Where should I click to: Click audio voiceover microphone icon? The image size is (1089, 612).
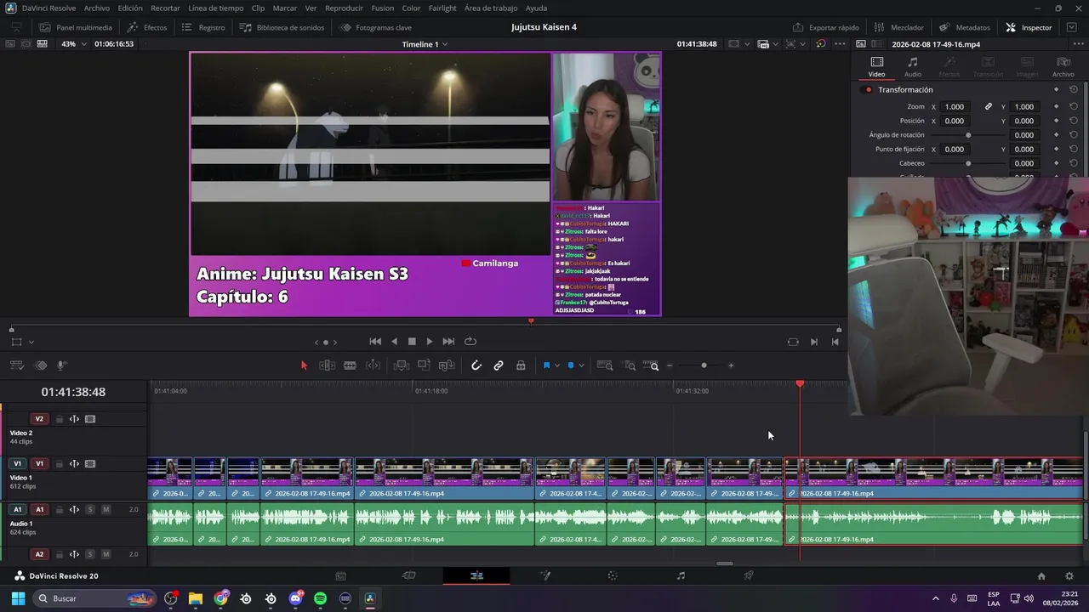coord(62,365)
